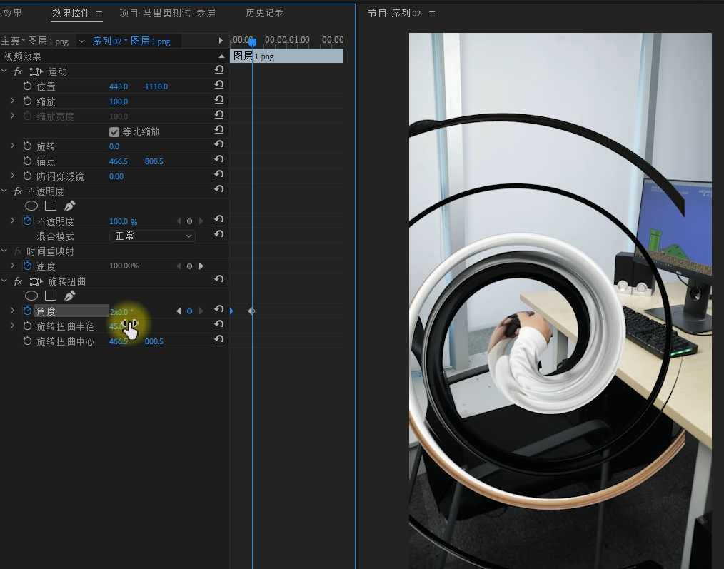
Task: Switch to the 历史记录 tab
Action: tap(265, 13)
